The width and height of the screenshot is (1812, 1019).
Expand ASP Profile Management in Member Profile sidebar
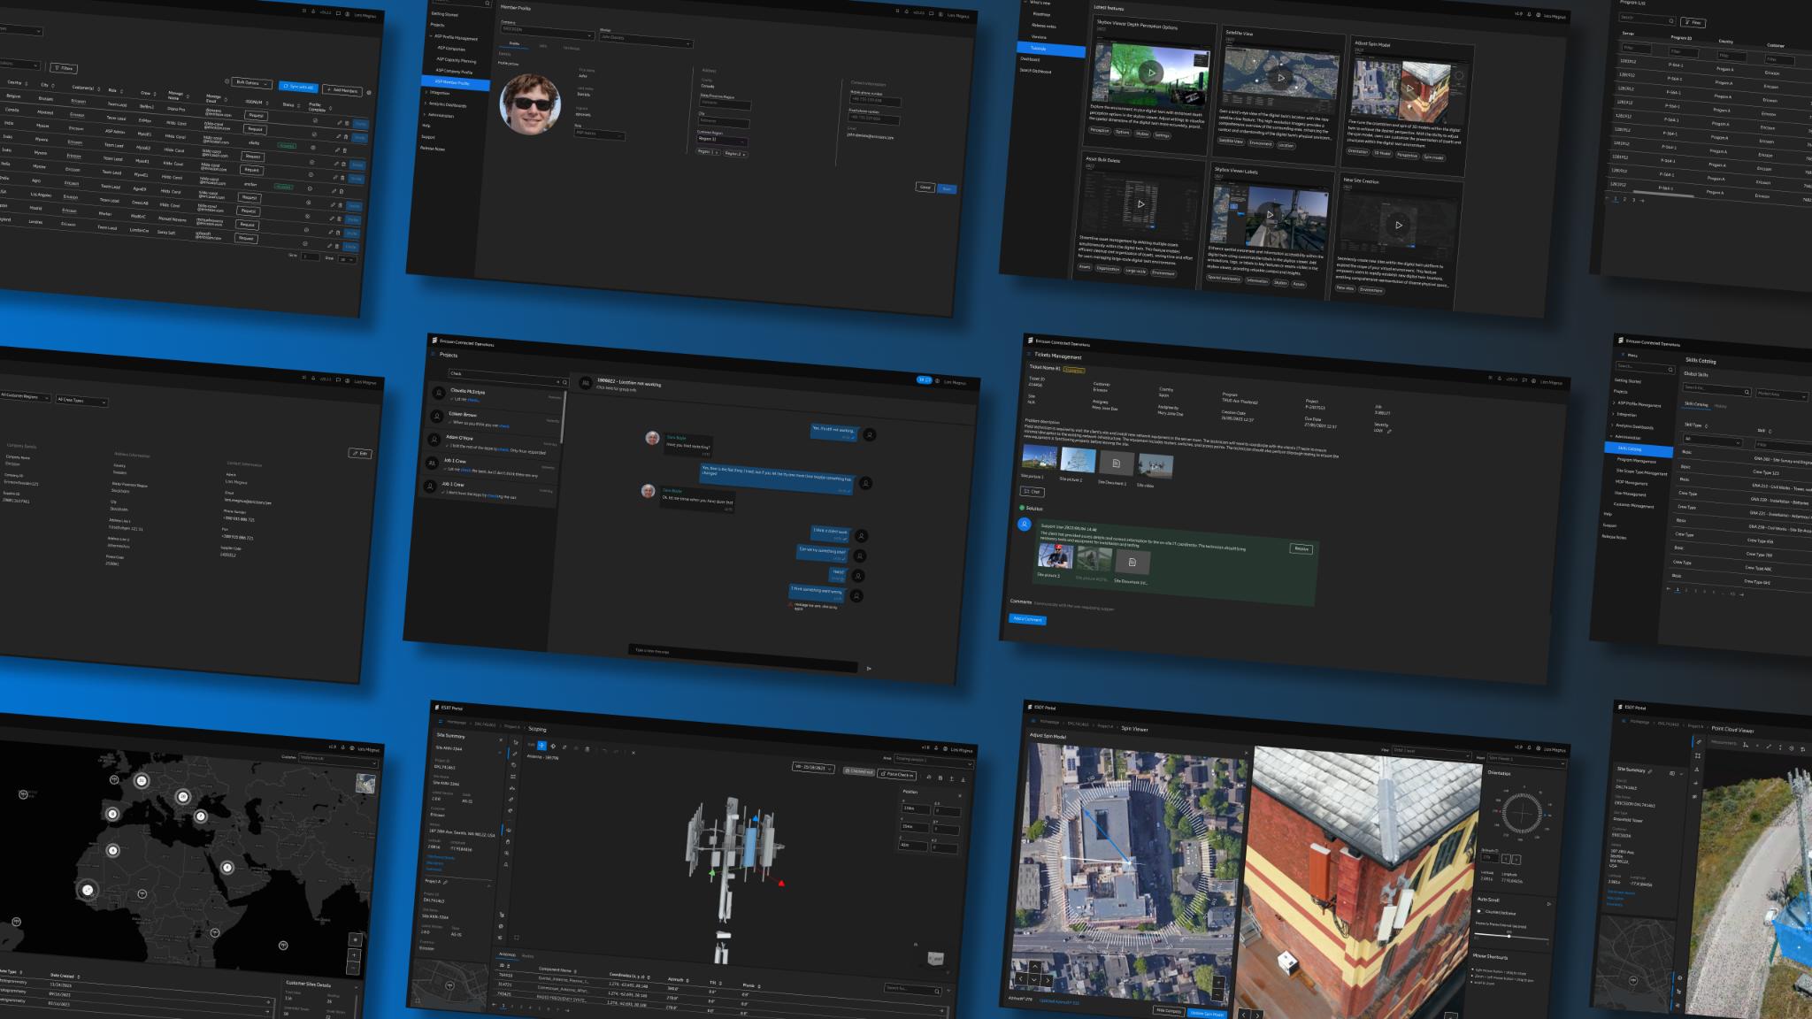pos(455,38)
